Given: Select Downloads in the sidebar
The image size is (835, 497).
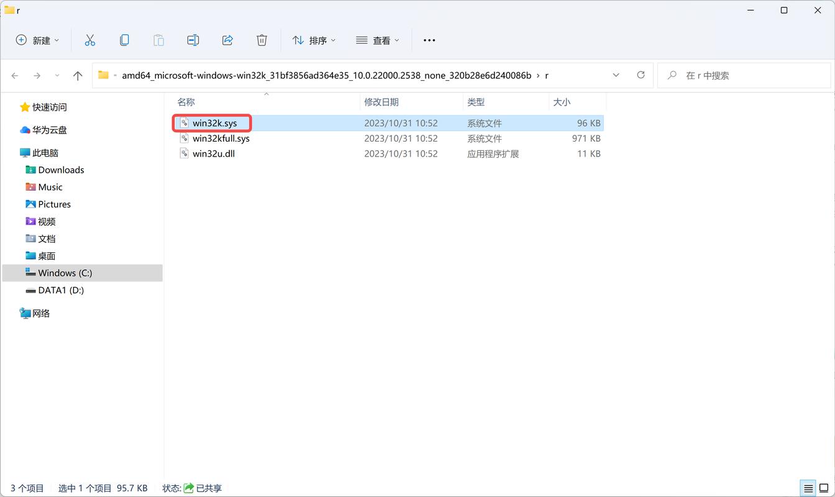Looking at the screenshot, I should tap(61, 170).
